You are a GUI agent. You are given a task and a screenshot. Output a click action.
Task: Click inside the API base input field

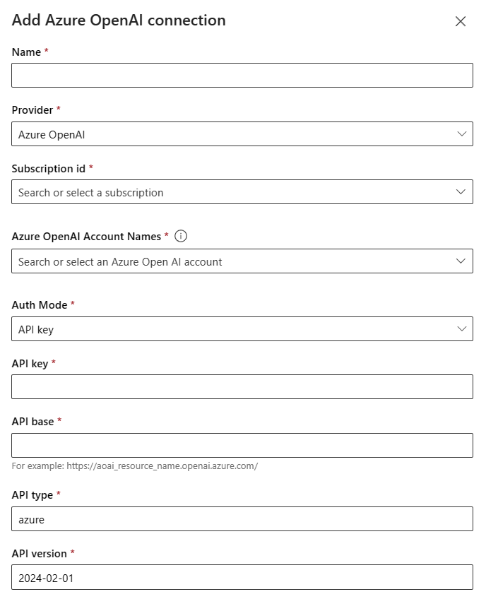(x=242, y=445)
